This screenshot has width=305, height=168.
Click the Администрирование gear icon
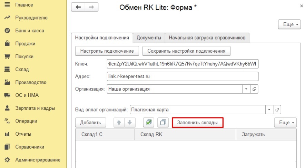click(x=7, y=160)
